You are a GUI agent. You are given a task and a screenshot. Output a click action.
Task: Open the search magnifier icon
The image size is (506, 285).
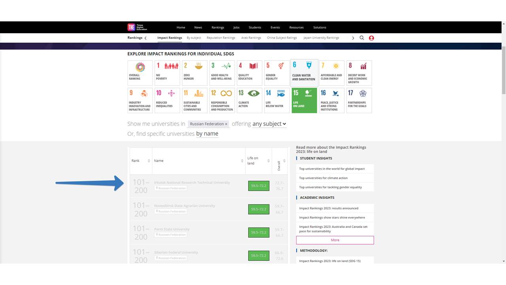pos(362,38)
